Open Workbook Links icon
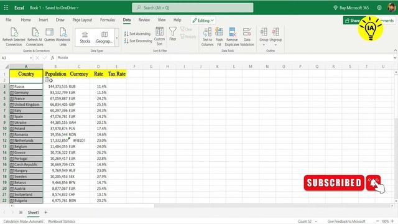Screen dimensions: 398x224 coord(63,32)
